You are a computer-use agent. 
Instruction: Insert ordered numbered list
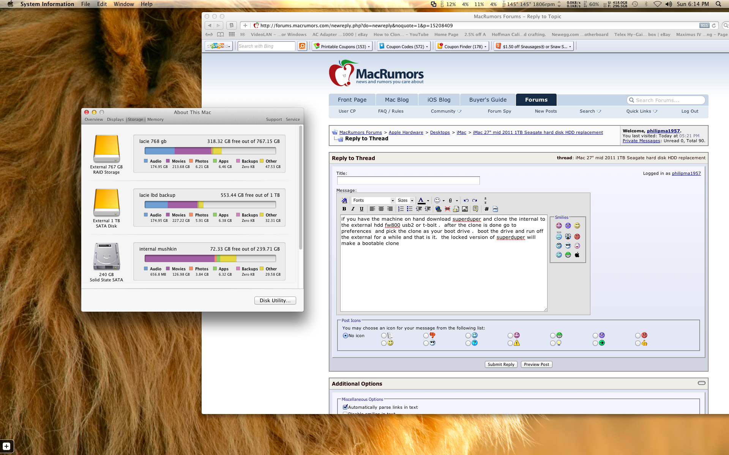[x=401, y=209]
